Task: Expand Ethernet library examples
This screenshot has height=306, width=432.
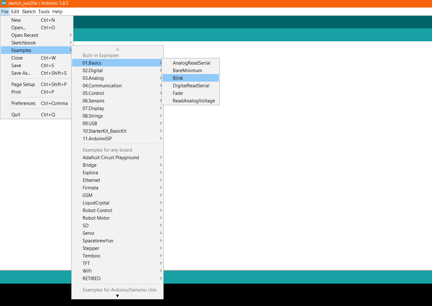Action: click(117, 180)
